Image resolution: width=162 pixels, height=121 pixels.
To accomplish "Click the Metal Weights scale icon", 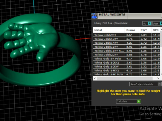I will click(94, 16).
